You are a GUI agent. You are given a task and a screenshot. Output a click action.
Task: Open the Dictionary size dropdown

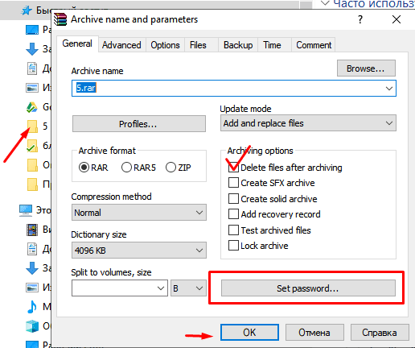139,251
